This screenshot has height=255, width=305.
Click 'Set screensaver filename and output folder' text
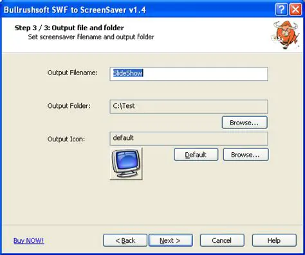(x=91, y=37)
